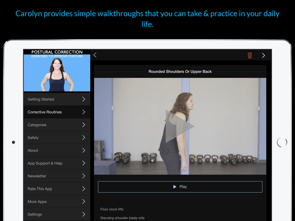
Task: Open the About section
Action: point(57,150)
